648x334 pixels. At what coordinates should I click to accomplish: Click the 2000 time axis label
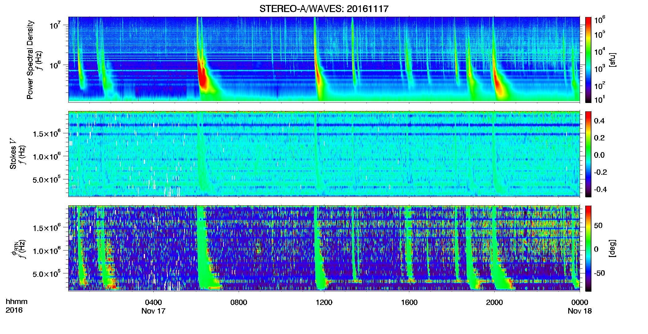[x=494, y=302]
